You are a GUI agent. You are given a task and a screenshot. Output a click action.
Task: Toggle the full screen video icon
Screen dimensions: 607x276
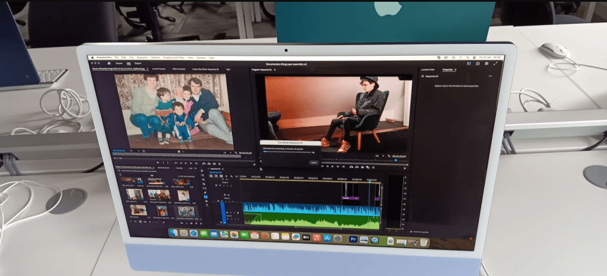tap(495, 63)
